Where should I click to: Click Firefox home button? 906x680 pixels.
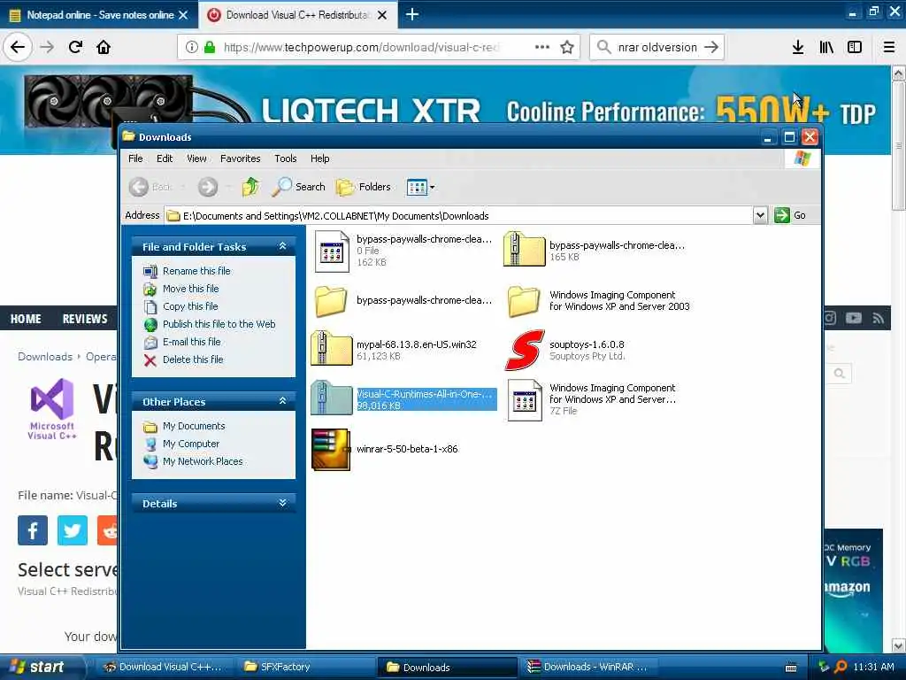coord(104,47)
